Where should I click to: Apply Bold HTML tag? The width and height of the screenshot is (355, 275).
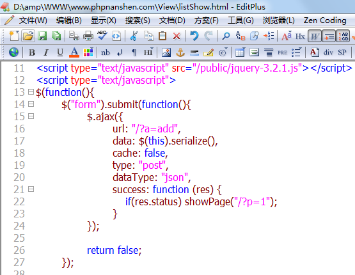[x=32, y=52]
